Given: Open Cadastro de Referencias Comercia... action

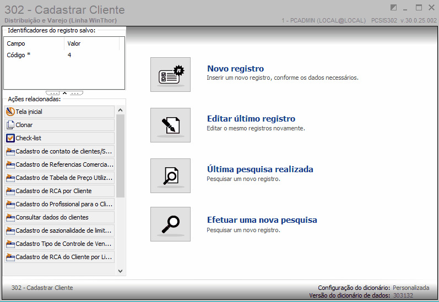Looking at the screenshot, I should [x=59, y=164].
